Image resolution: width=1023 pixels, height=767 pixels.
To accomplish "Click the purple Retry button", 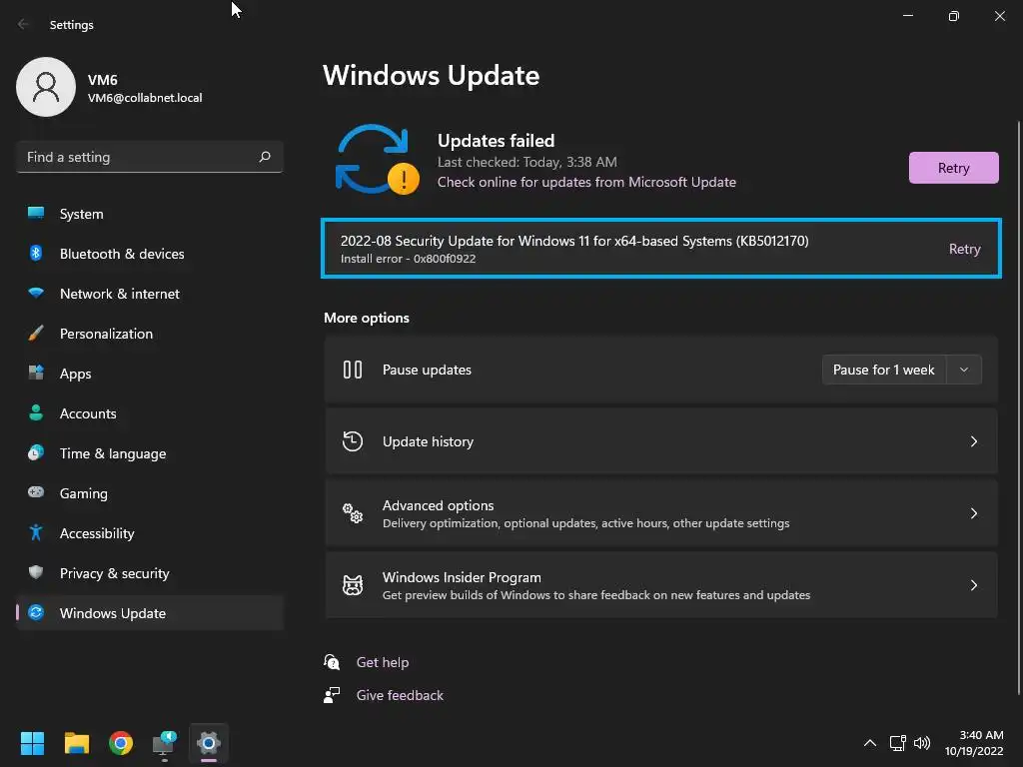I will coord(953,168).
